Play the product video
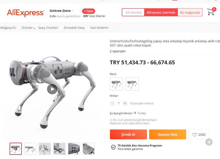The height and width of the screenshot is (159, 220). (52, 89)
